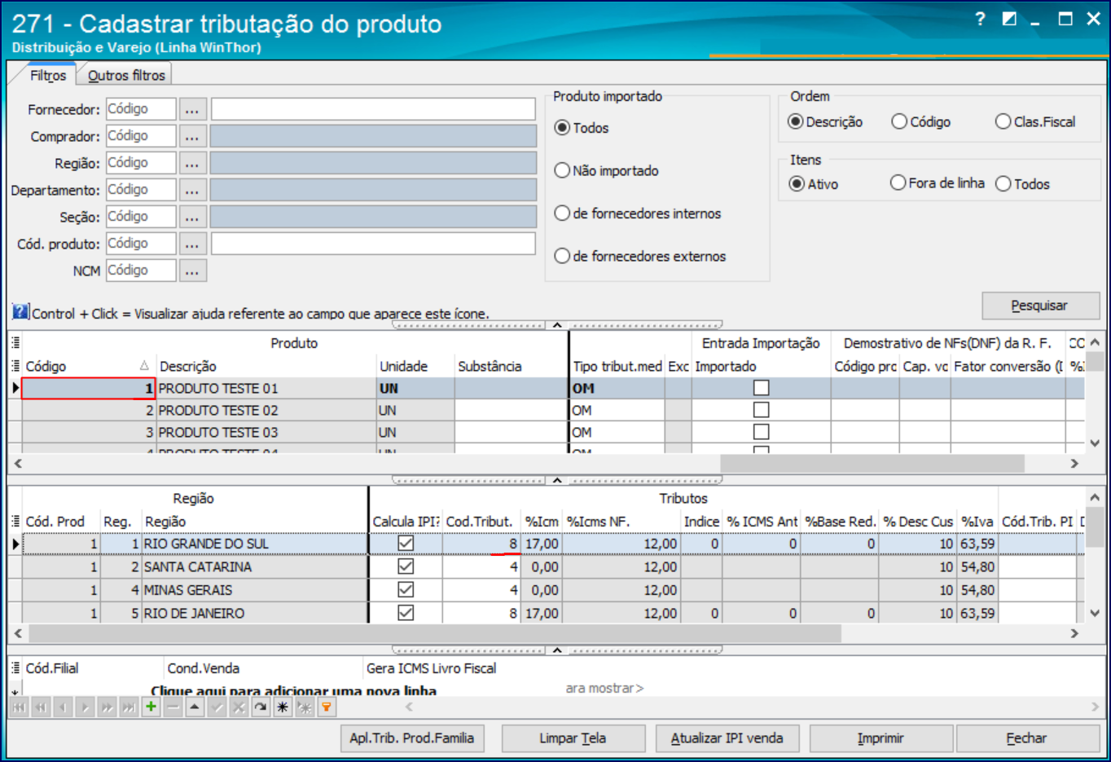This screenshot has height=762, width=1111.
Task: Click the previous-record navigator arrow
Action: [x=62, y=707]
